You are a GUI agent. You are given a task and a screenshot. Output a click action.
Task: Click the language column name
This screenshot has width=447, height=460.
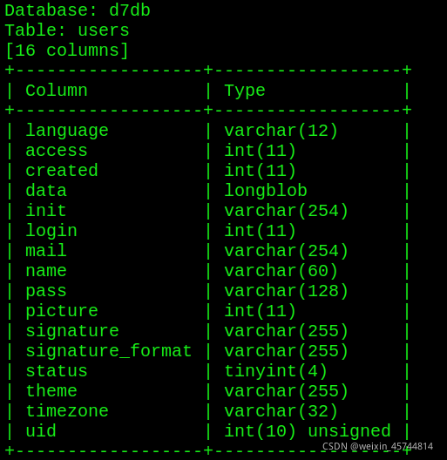pos(67,131)
